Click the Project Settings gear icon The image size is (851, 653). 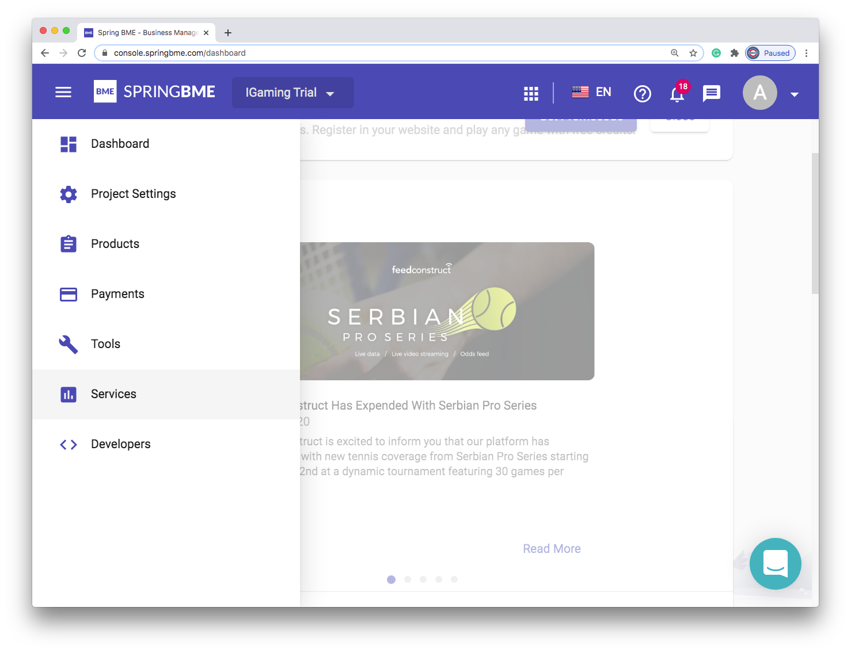tap(69, 194)
